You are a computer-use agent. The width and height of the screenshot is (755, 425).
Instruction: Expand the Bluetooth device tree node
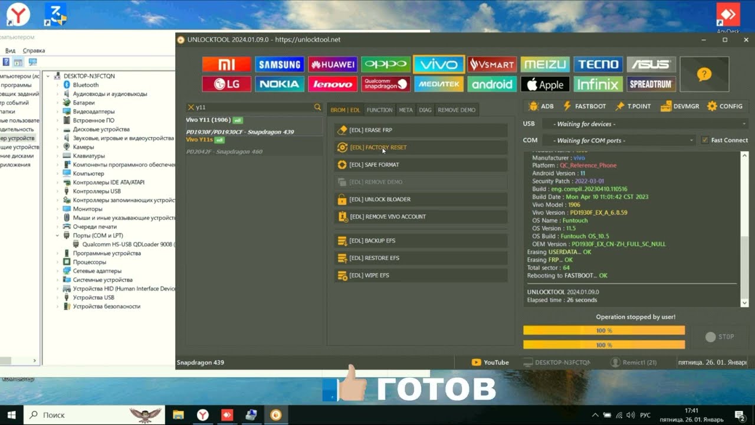(x=58, y=85)
